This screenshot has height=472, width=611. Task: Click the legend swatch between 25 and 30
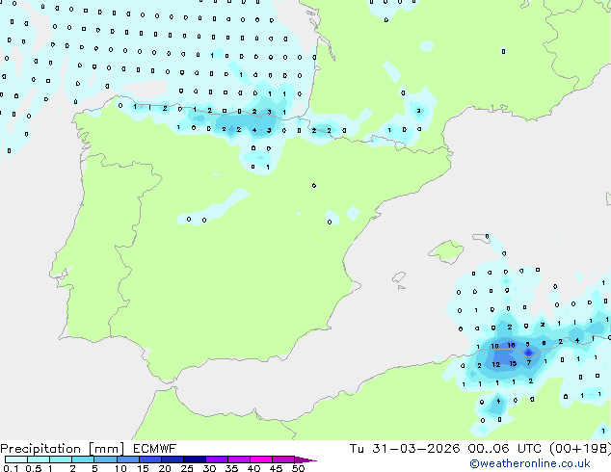pos(194,459)
